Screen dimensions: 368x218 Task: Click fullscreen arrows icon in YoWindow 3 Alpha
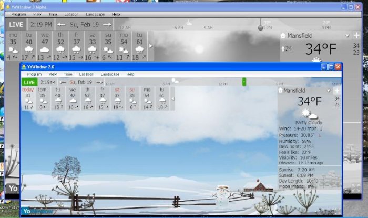pos(355,188)
